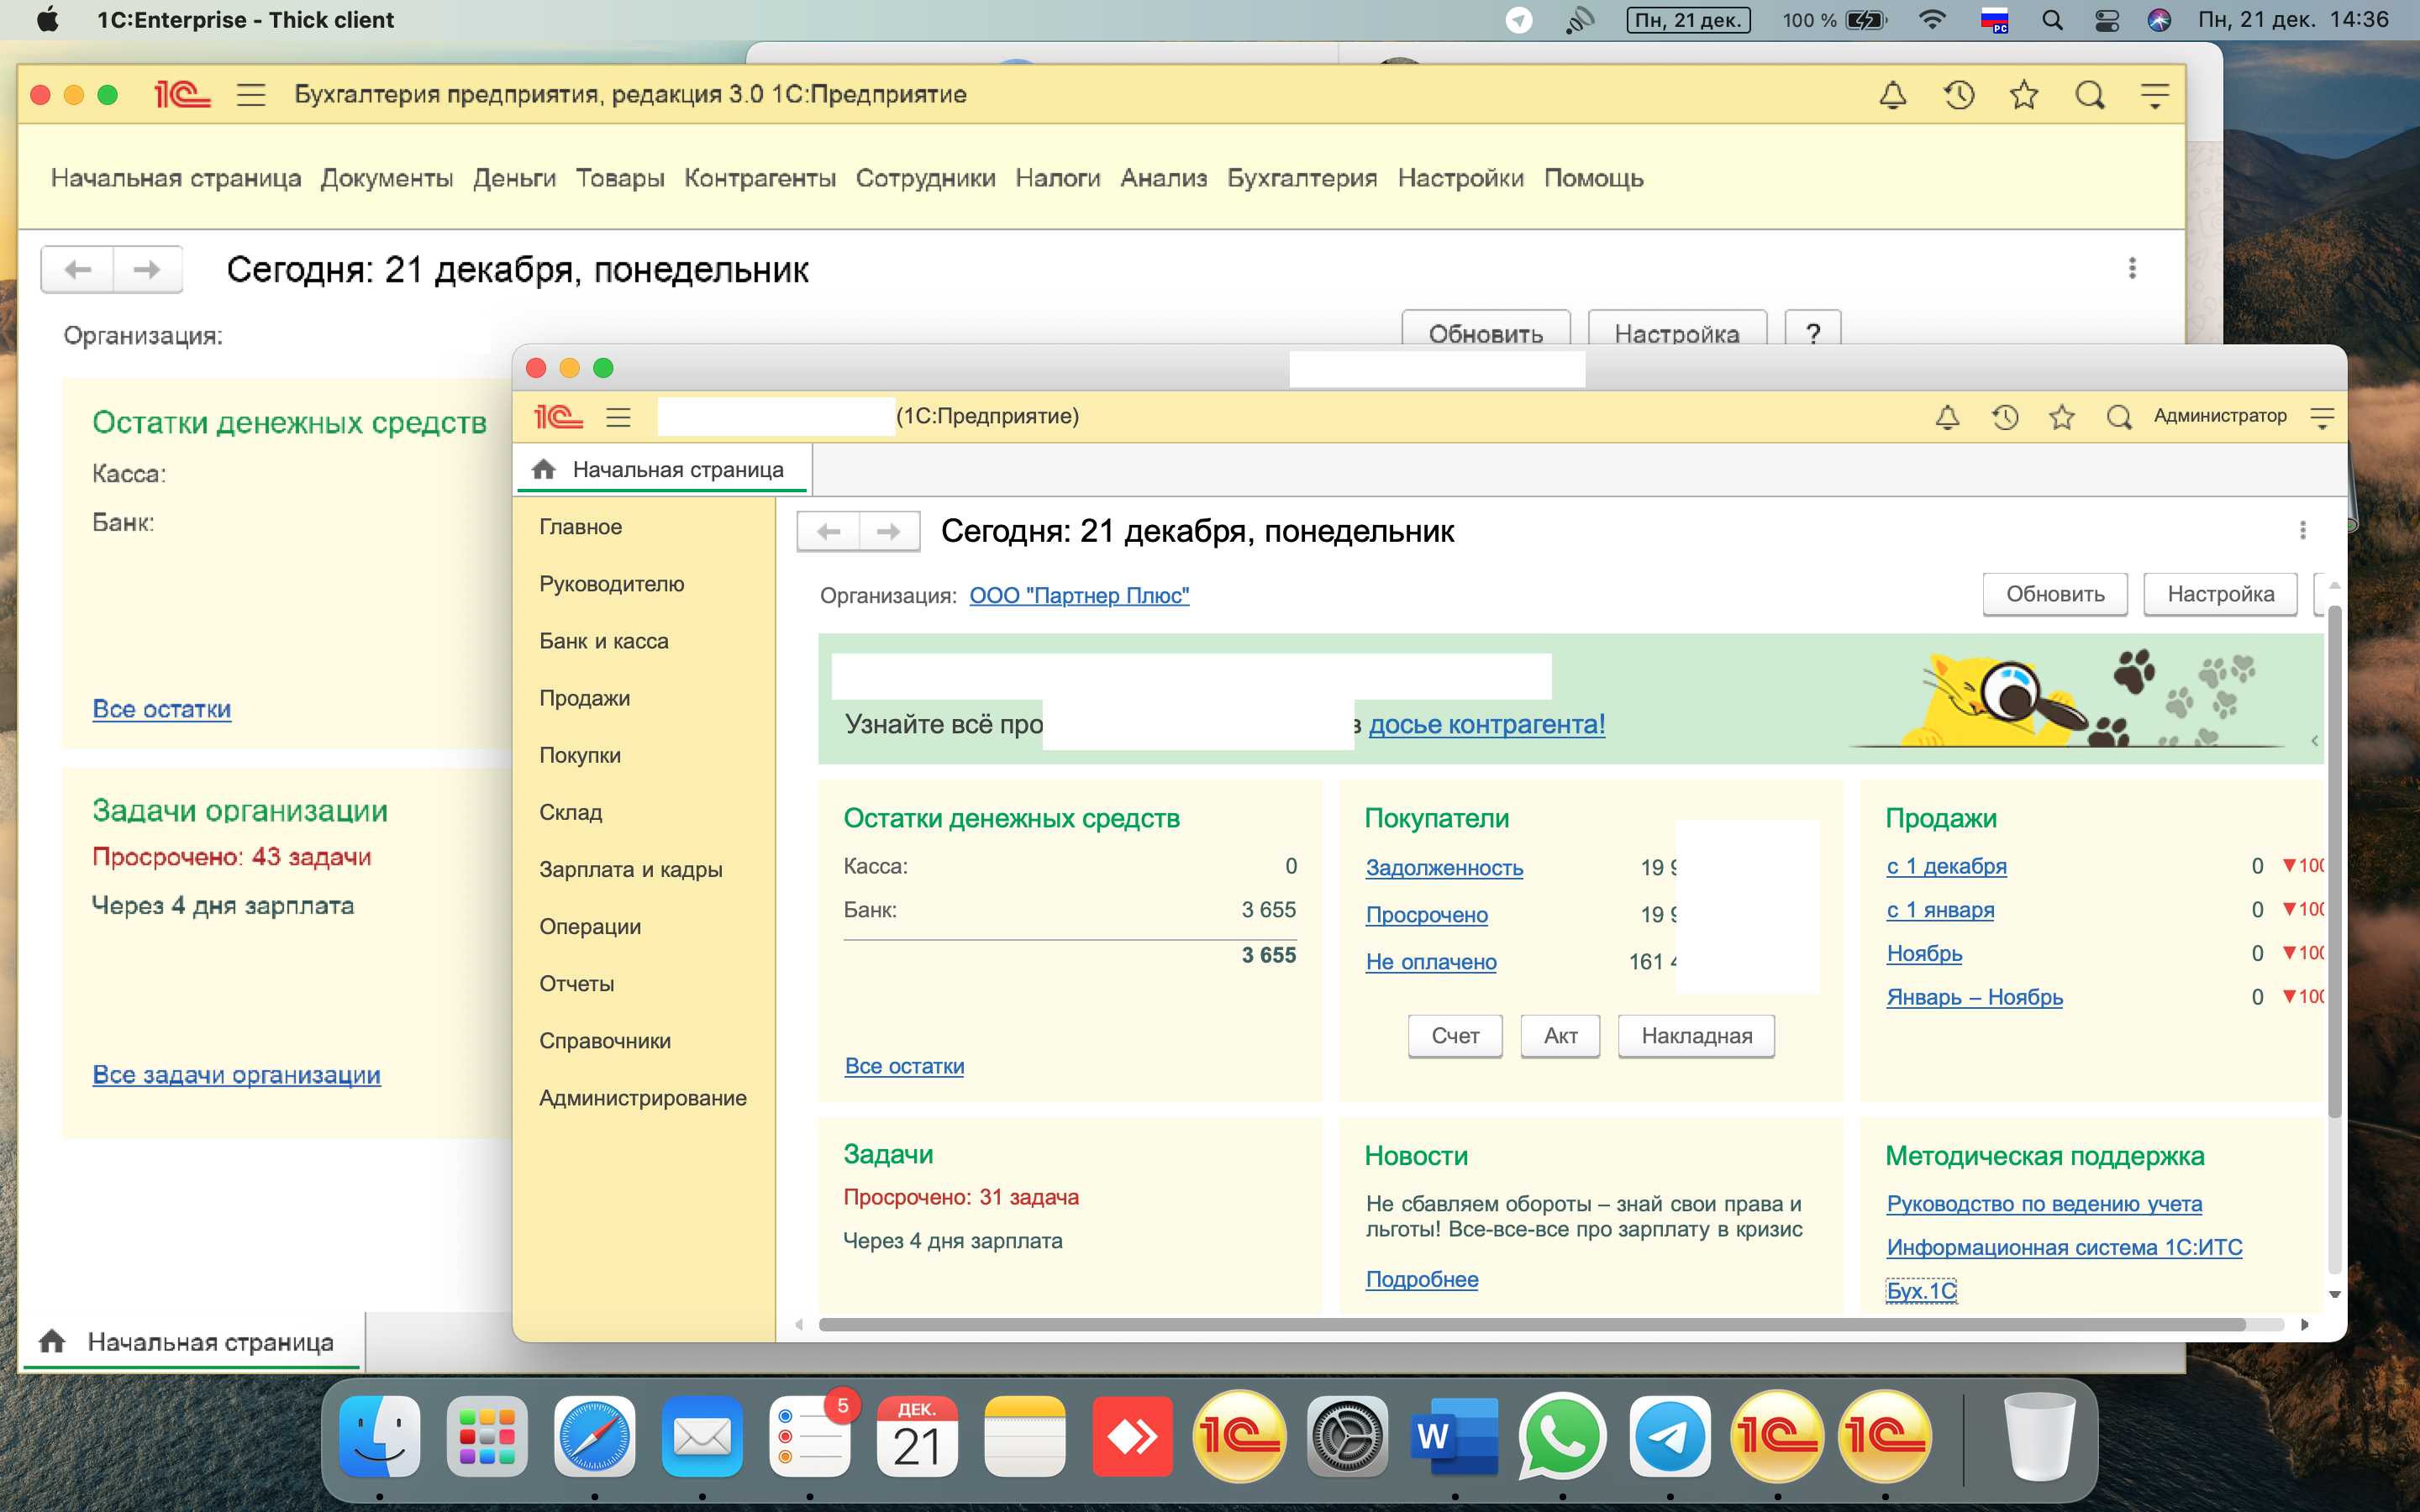Open с 1 декабря link under Продажи

(x=1946, y=866)
